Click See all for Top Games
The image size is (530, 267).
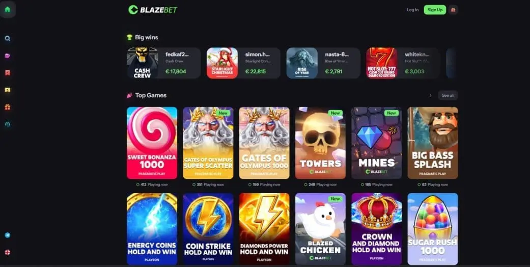[x=448, y=95]
